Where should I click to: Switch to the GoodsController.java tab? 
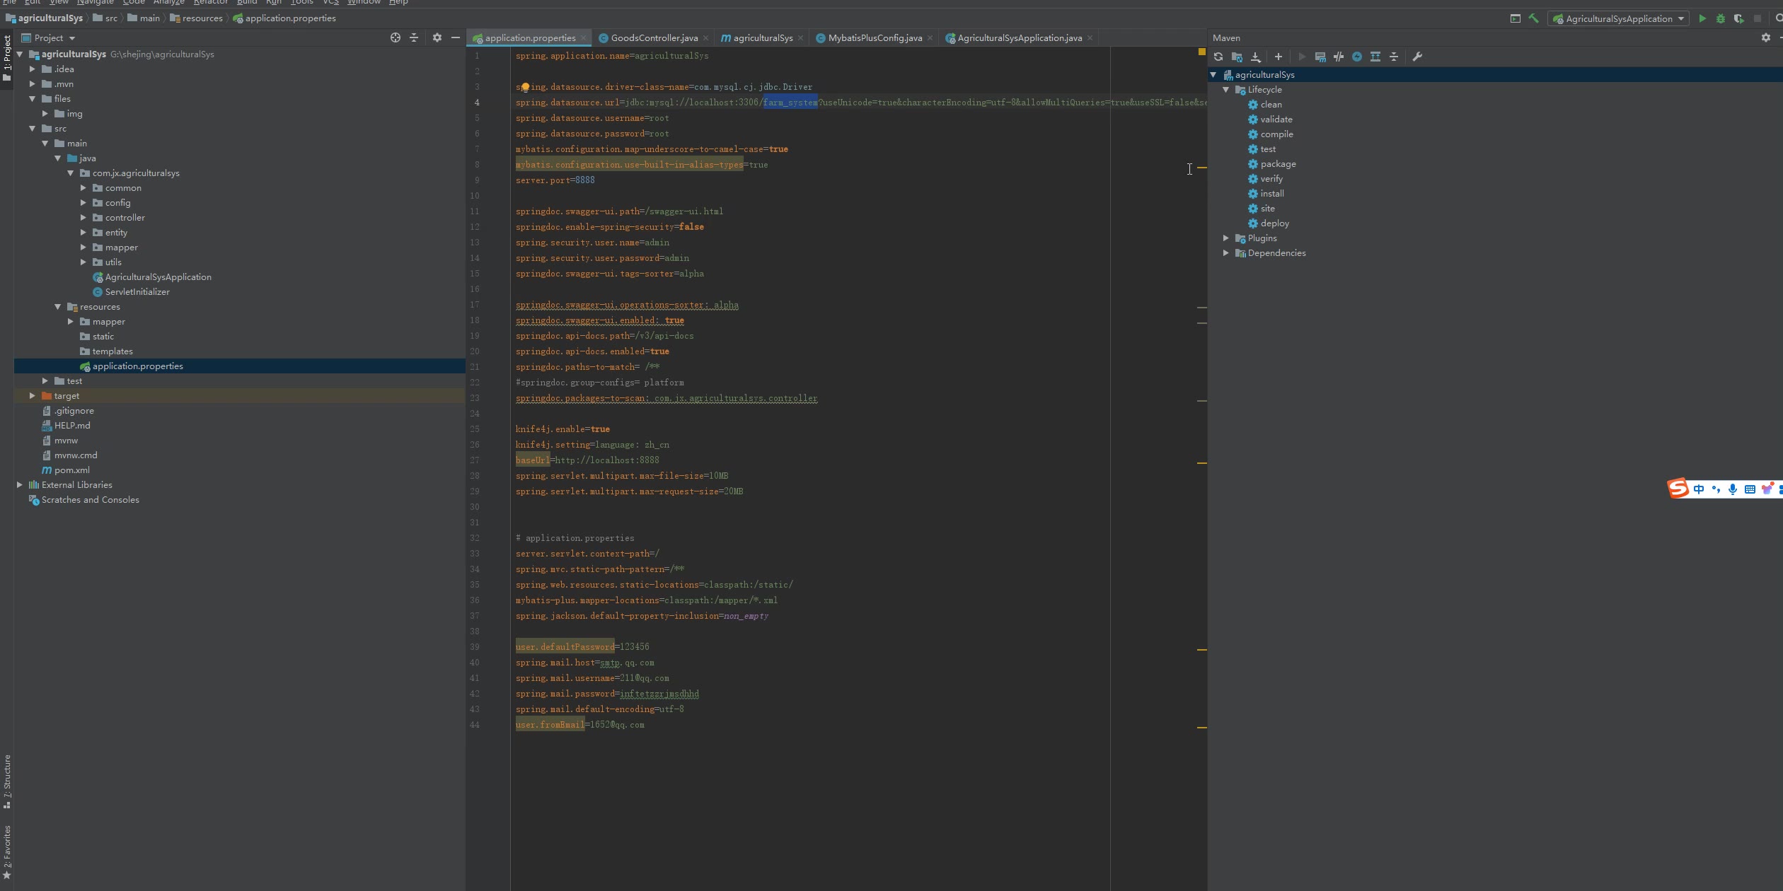(654, 37)
